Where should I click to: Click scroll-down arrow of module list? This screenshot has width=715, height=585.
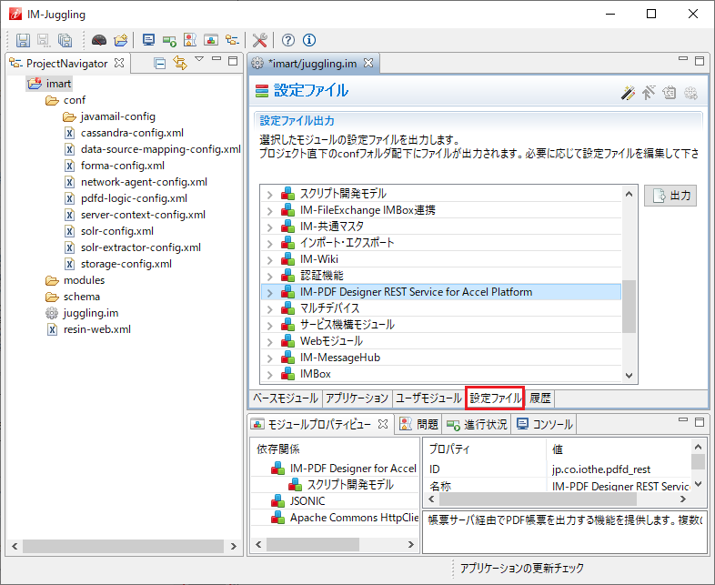pos(629,376)
